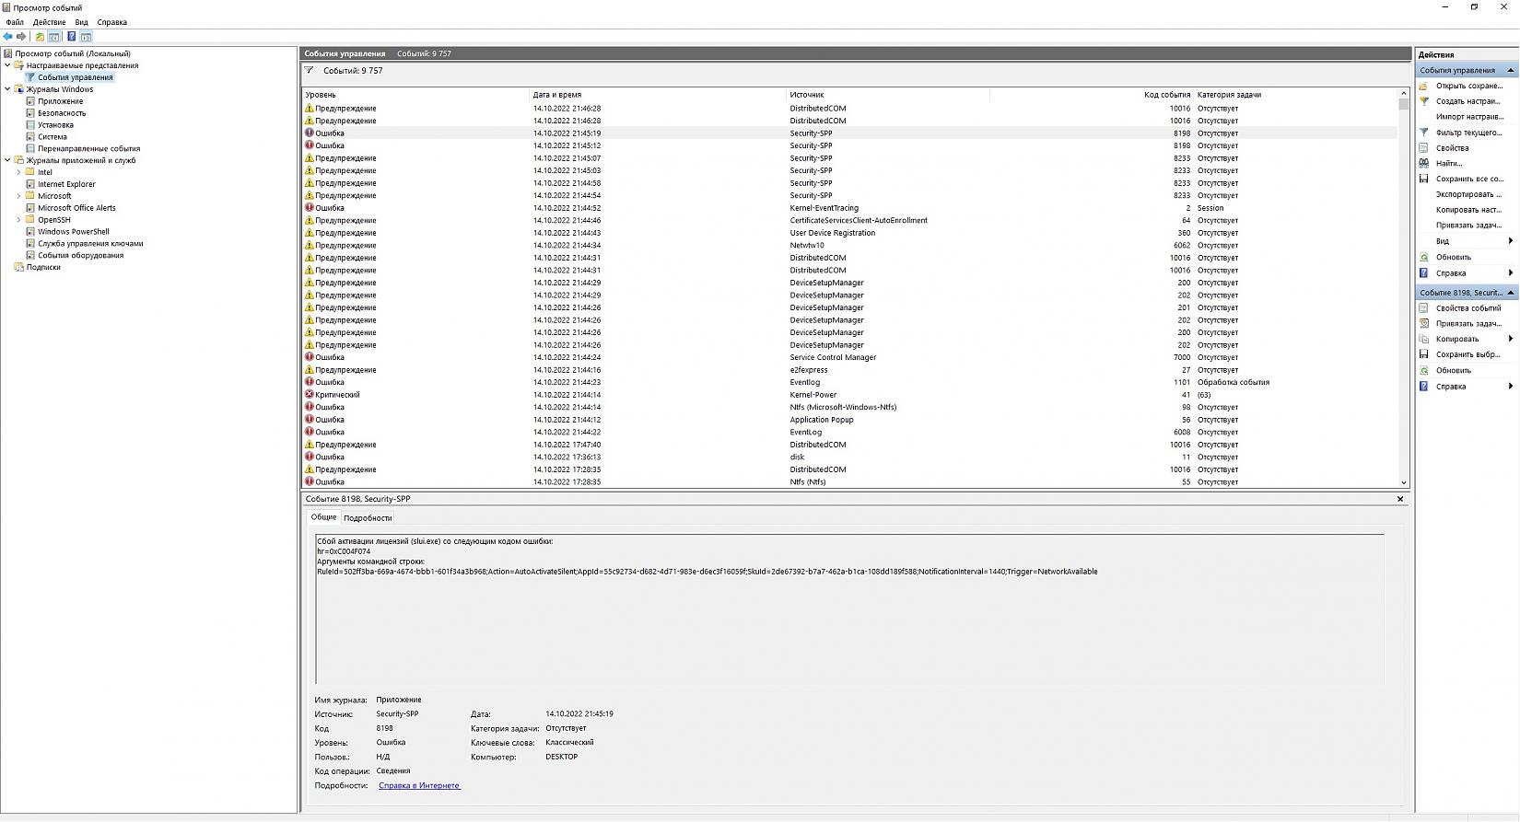Viewport: 1520px width, 822px height.
Task: Click 'Открыть сохране...' folder action
Action: 1467,86
